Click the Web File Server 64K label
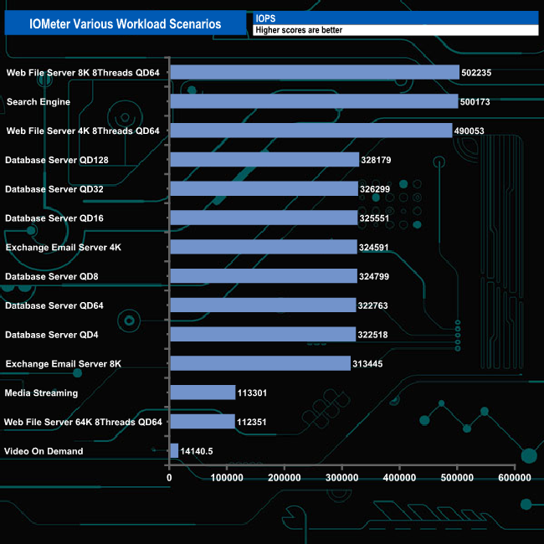This screenshot has height=544, width=544. [83, 422]
